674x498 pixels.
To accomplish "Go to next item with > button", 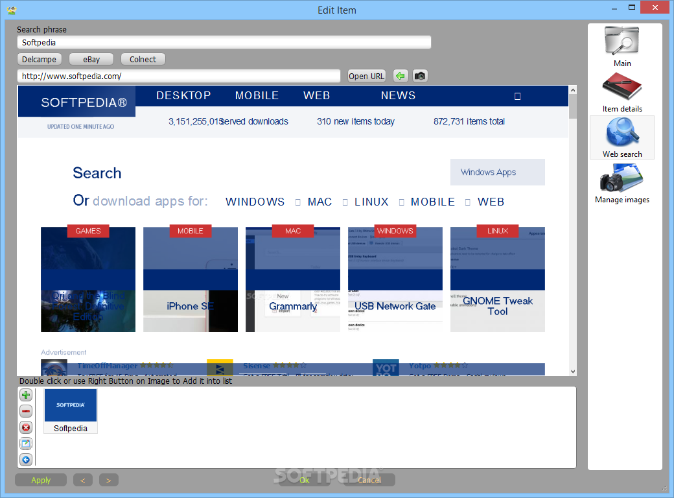I will (x=109, y=480).
